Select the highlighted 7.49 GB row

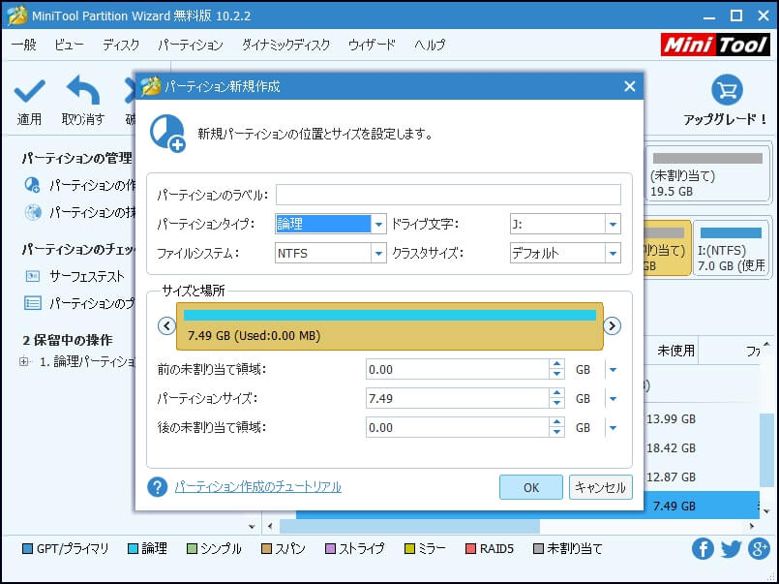point(702,506)
